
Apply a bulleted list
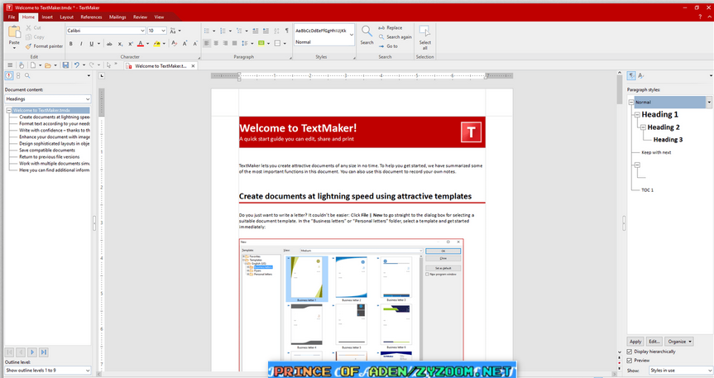[x=207, y=31]
